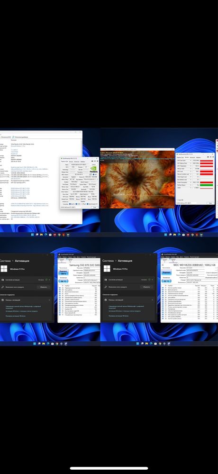Click the camera icon in GPU-Z's Sensors window
This screenshot has height=474, width=218.
pyautogui.click(x=208, y=157)
